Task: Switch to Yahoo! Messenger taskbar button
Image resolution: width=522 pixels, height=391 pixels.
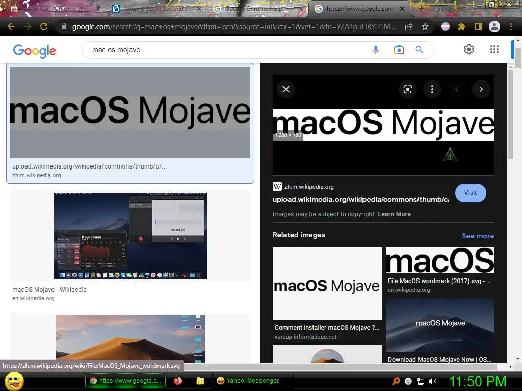Action: click(252, 381)
